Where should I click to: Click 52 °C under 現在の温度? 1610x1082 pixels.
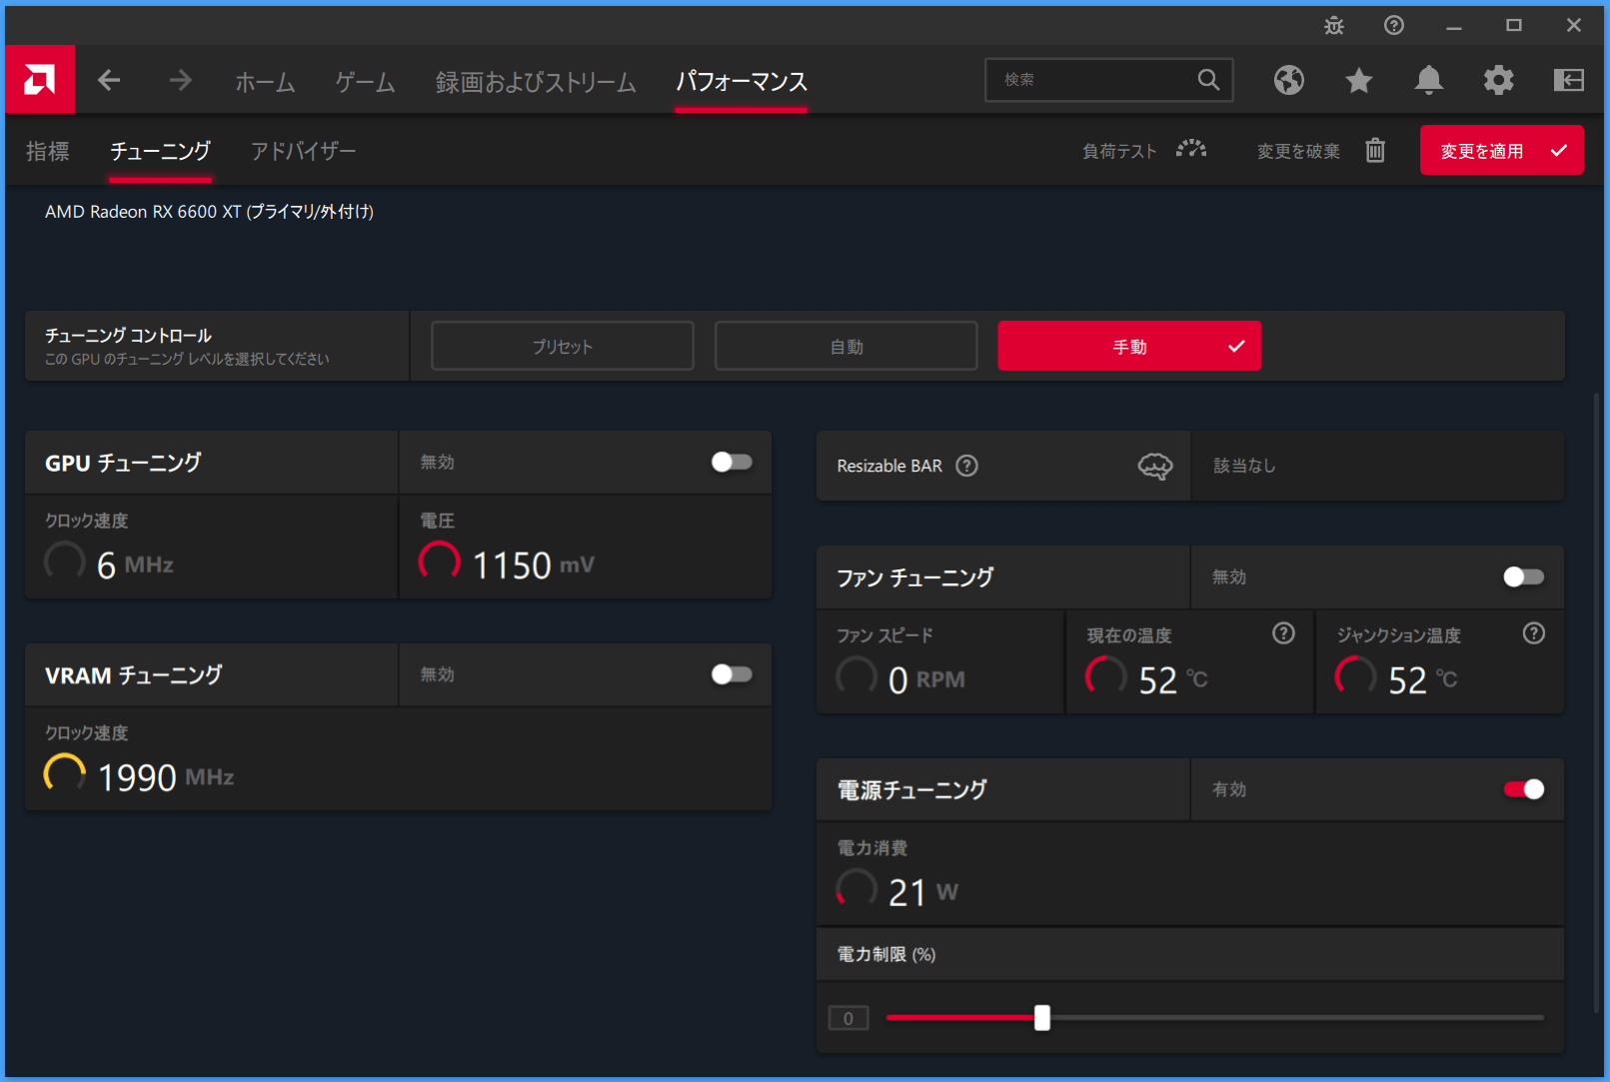[1173, 680]
